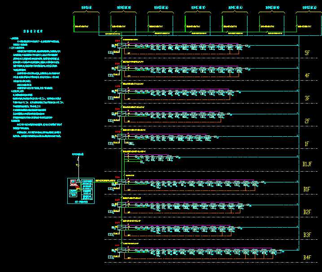The image size is (322, 272).
Task: Select the B4F basement floor label
Action: pos(307,257)
